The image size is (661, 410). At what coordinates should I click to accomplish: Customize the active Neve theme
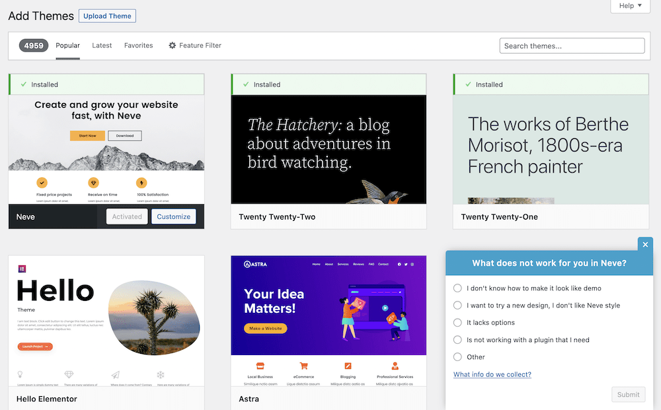pos(173,216)
